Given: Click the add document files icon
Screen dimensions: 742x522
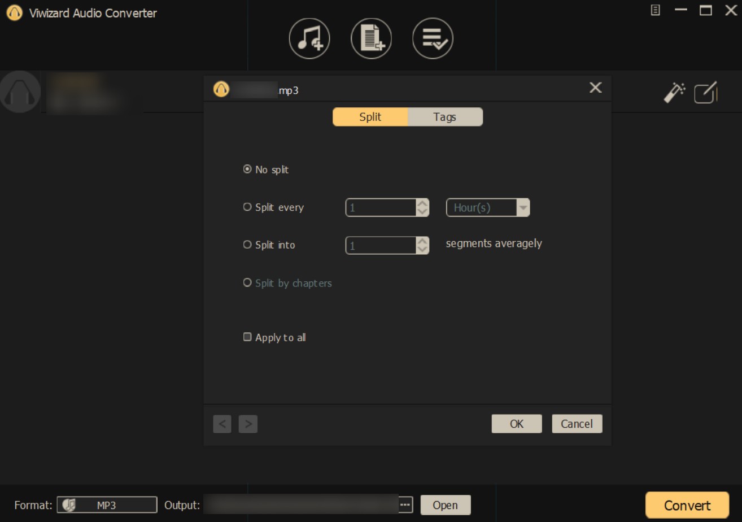Looking at the screenshot, I should pos(371,38).
